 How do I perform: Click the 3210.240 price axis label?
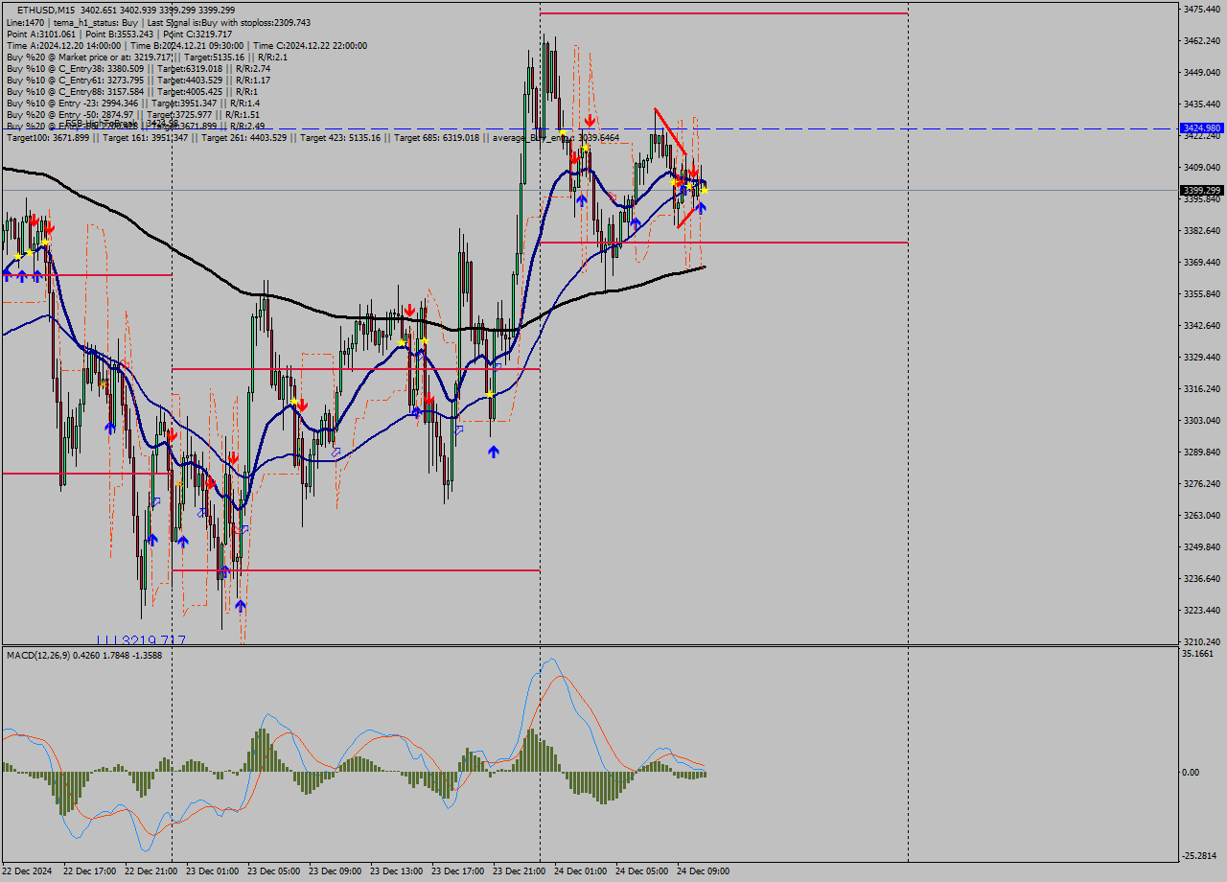1202,641
